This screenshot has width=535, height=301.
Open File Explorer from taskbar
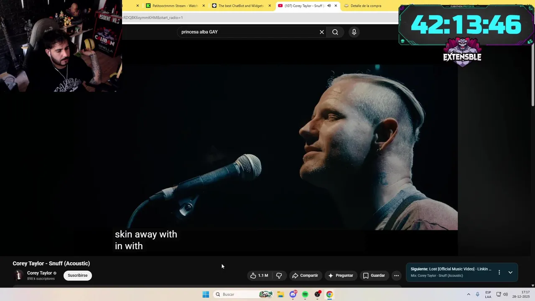[280, 294]
